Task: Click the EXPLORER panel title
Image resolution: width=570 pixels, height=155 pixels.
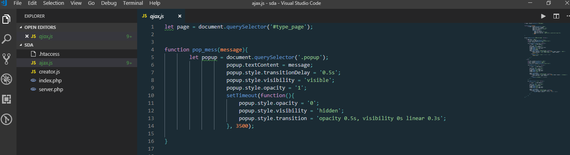Action: 35,16
